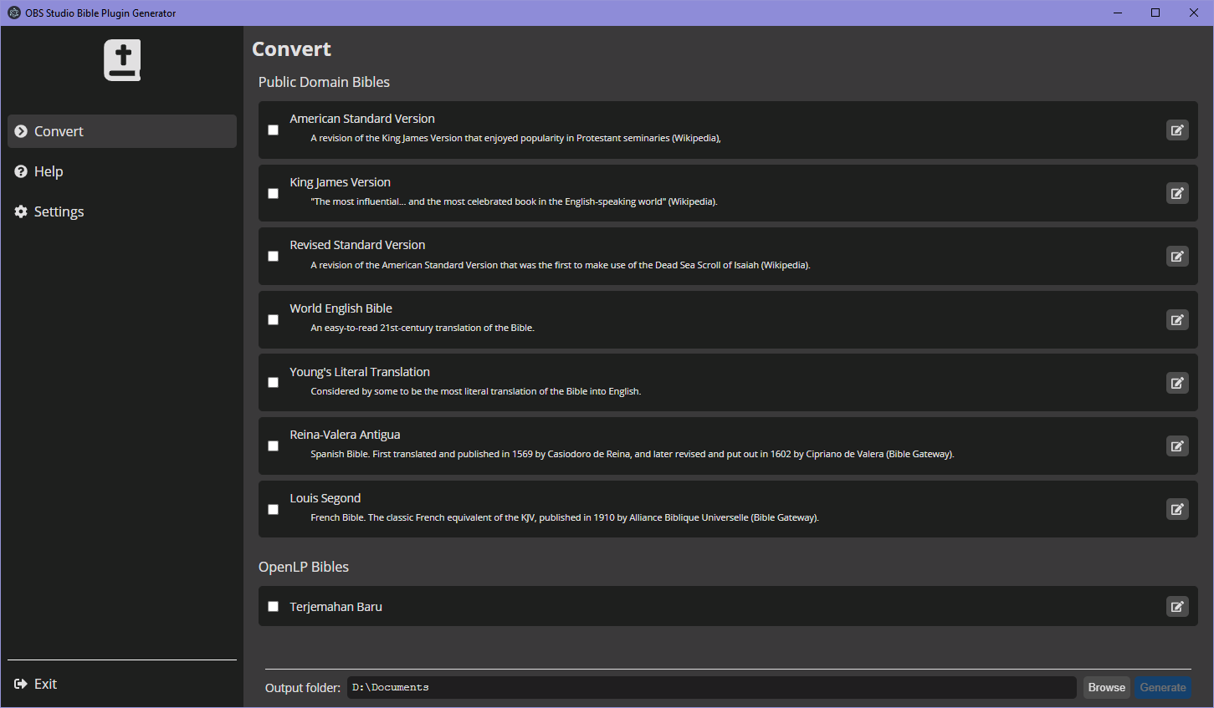1214x708 pixels.
Task: Enable the King James Version checkbox
Action: coord(273,193)
